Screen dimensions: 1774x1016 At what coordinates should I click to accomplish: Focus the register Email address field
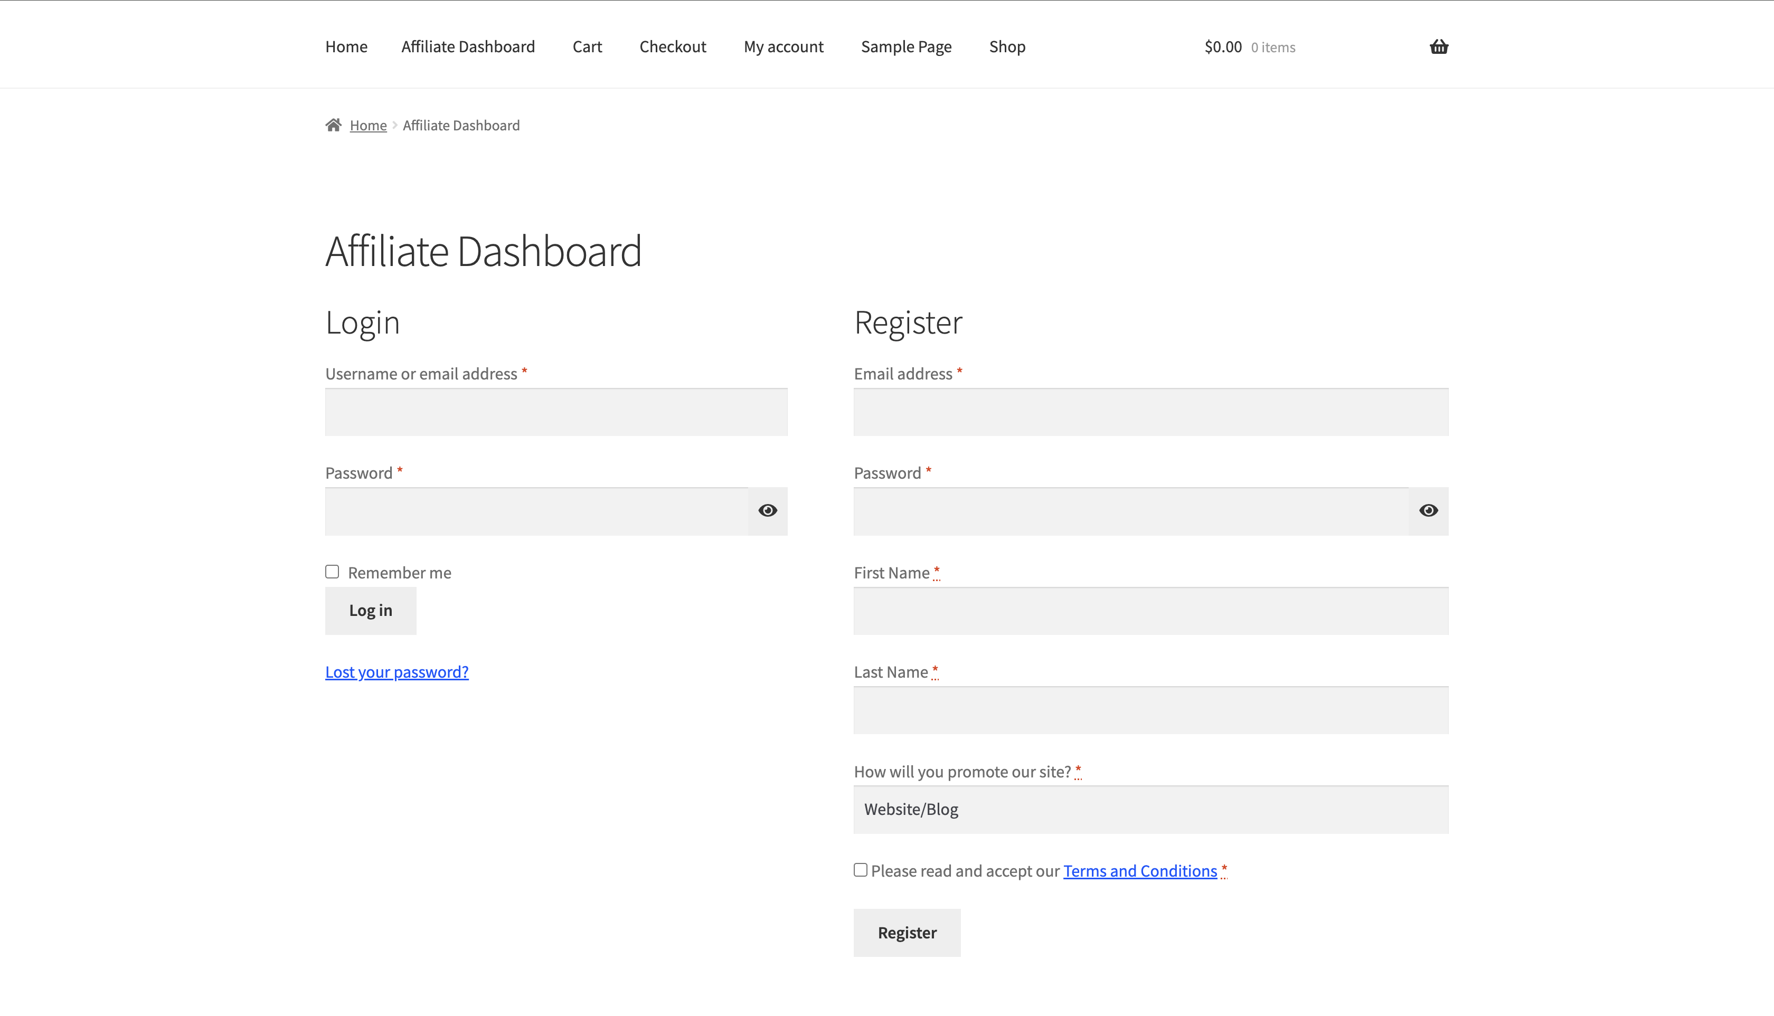(x=1150, y=412)
